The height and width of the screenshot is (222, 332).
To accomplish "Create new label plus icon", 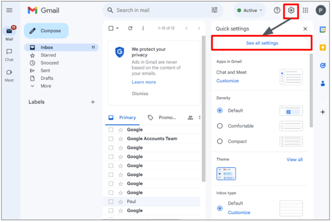I will pos(93,102).
